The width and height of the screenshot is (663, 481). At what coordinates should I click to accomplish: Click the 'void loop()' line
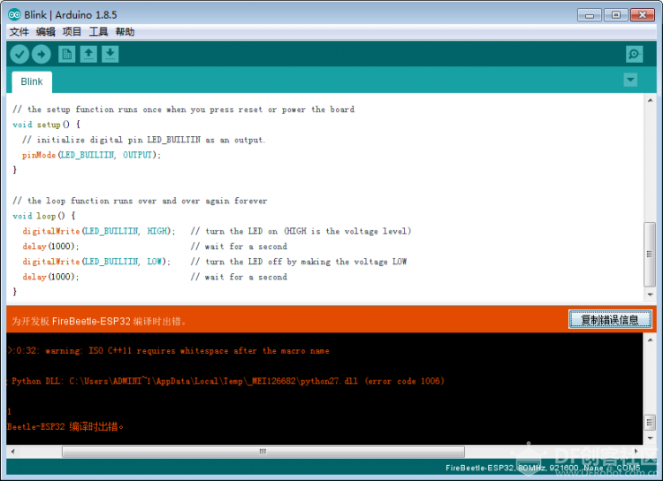pos(44,216)
